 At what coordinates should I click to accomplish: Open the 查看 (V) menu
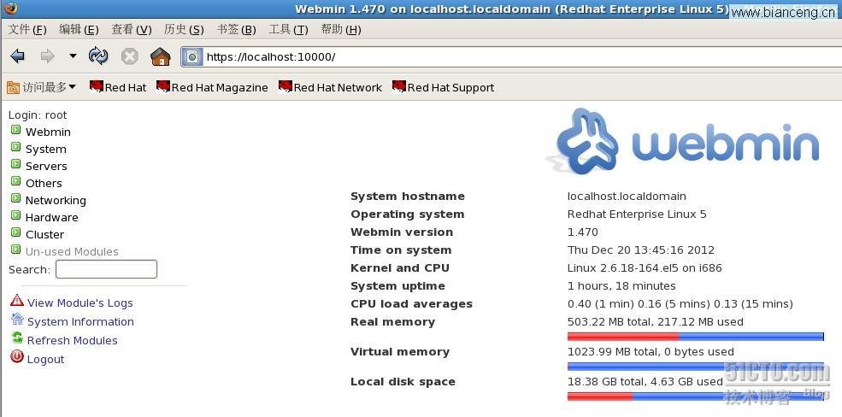click(x=131, y=29)
